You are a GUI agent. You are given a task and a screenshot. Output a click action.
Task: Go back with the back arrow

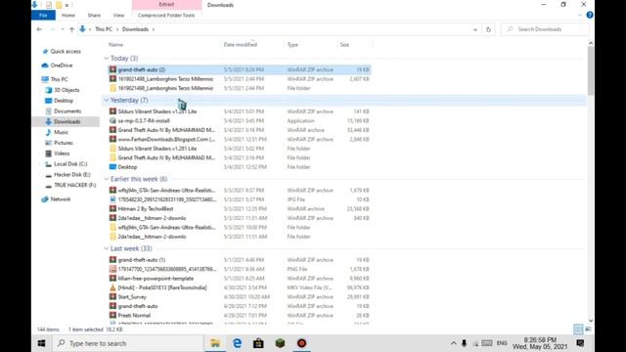[39, 29]
